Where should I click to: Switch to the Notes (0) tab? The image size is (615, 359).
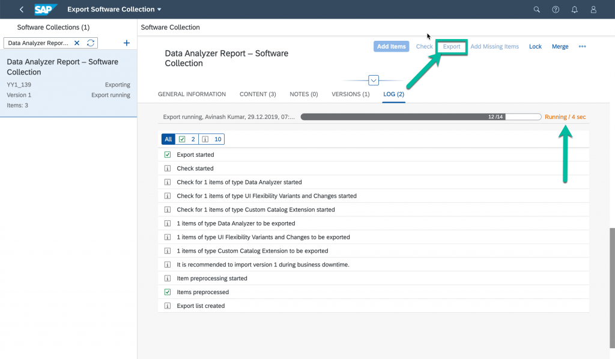[303, 94]
